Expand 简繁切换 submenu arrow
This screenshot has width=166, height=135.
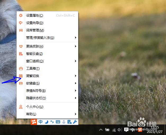[76, 76]
